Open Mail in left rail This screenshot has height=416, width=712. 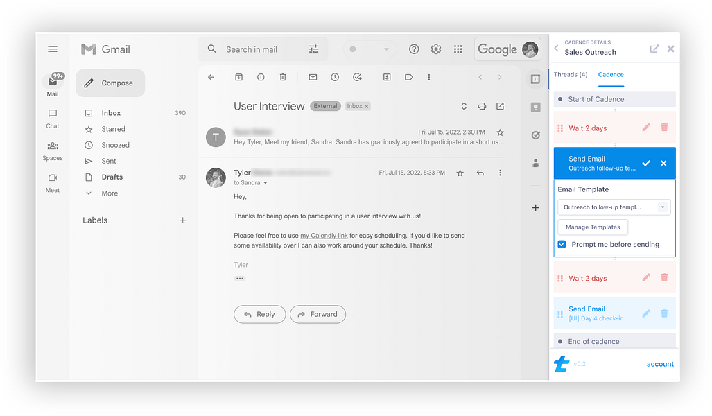coord(53,85)
